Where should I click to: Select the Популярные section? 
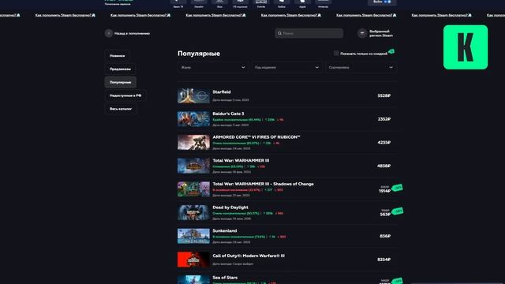(x=121, y=82)
